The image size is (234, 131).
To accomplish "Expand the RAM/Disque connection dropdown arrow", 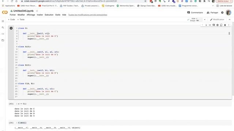I will [205, 20].
